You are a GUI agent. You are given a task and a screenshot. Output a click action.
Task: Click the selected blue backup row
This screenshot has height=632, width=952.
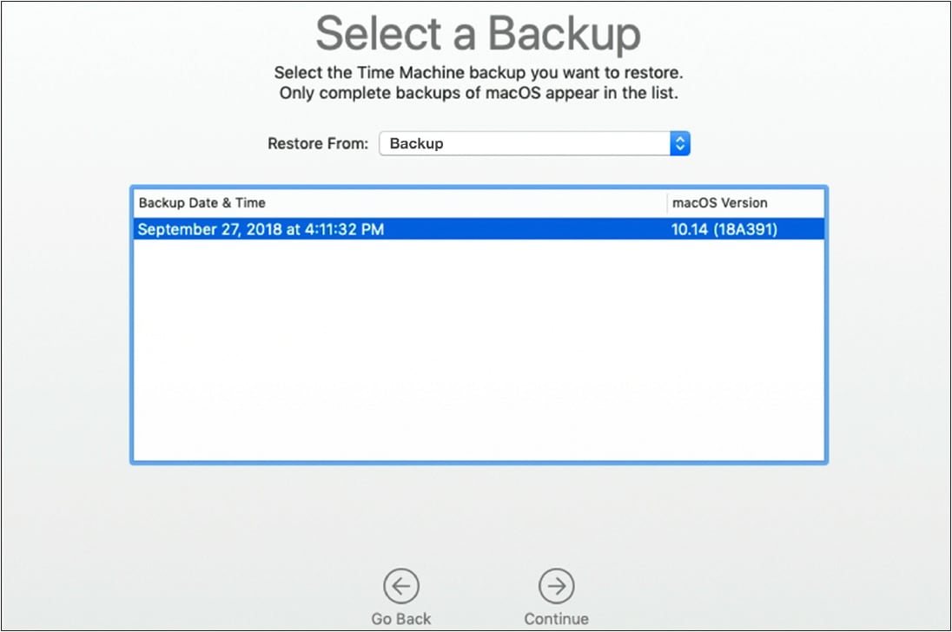[478, 229]
